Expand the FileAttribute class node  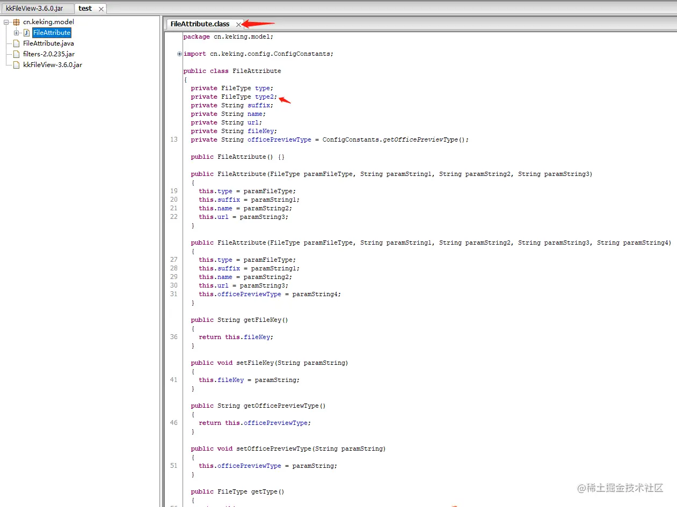16,33
